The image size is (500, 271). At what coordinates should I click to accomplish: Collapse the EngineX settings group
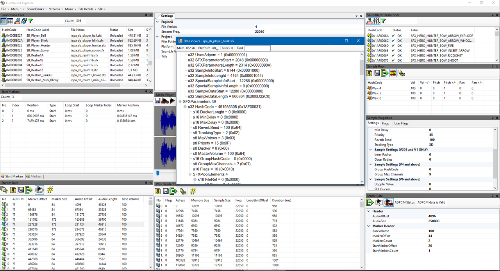(158, 22)
